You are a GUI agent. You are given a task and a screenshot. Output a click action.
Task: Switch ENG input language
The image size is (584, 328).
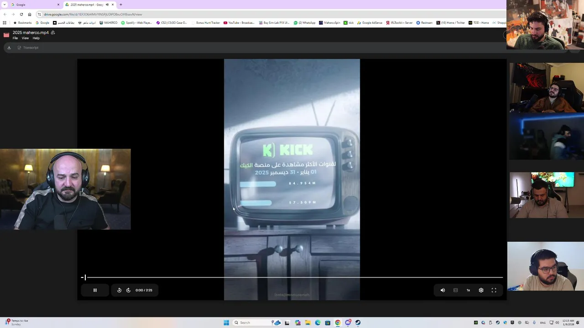click(x=543, y=323)
